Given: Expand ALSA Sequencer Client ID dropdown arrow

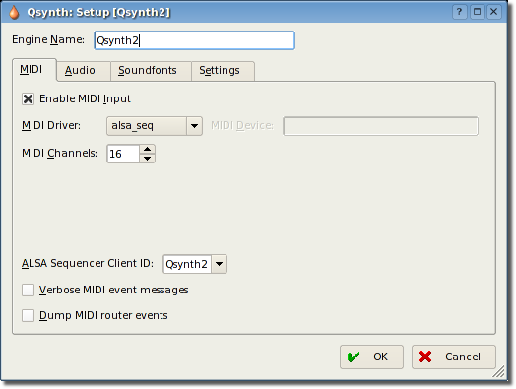Looking at the screenshot, I should pos(220,264).
